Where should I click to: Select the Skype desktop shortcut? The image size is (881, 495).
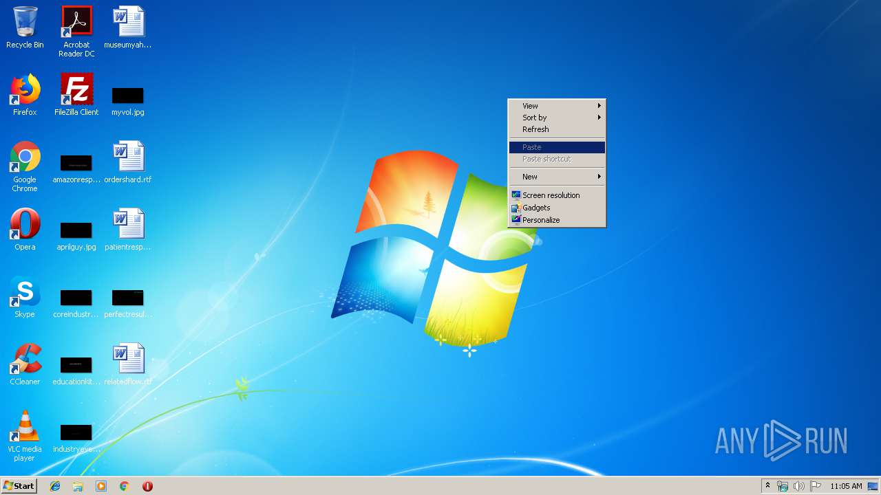[25, 297]
